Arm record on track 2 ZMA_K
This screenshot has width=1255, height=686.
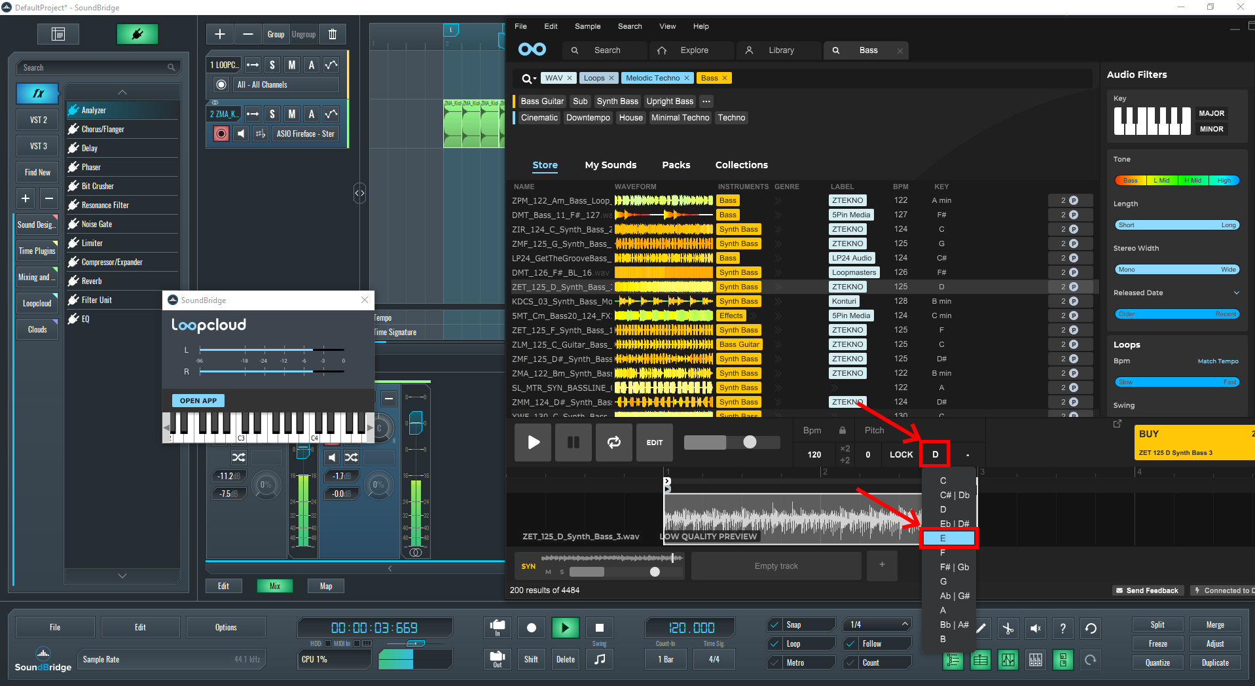(221, 134)
